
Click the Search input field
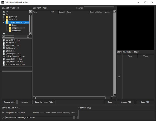[99, 8]
